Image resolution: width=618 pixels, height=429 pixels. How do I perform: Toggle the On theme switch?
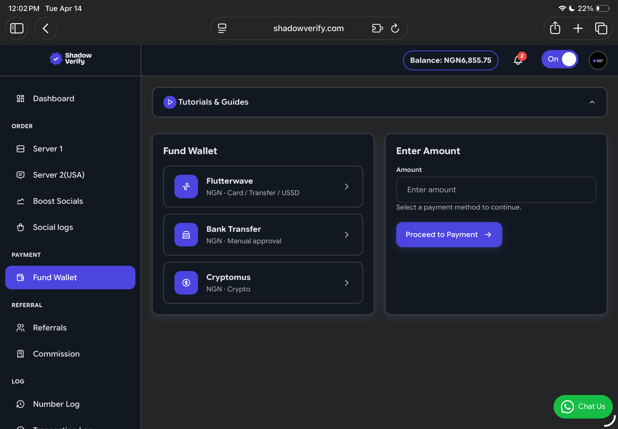pos(560,59)
